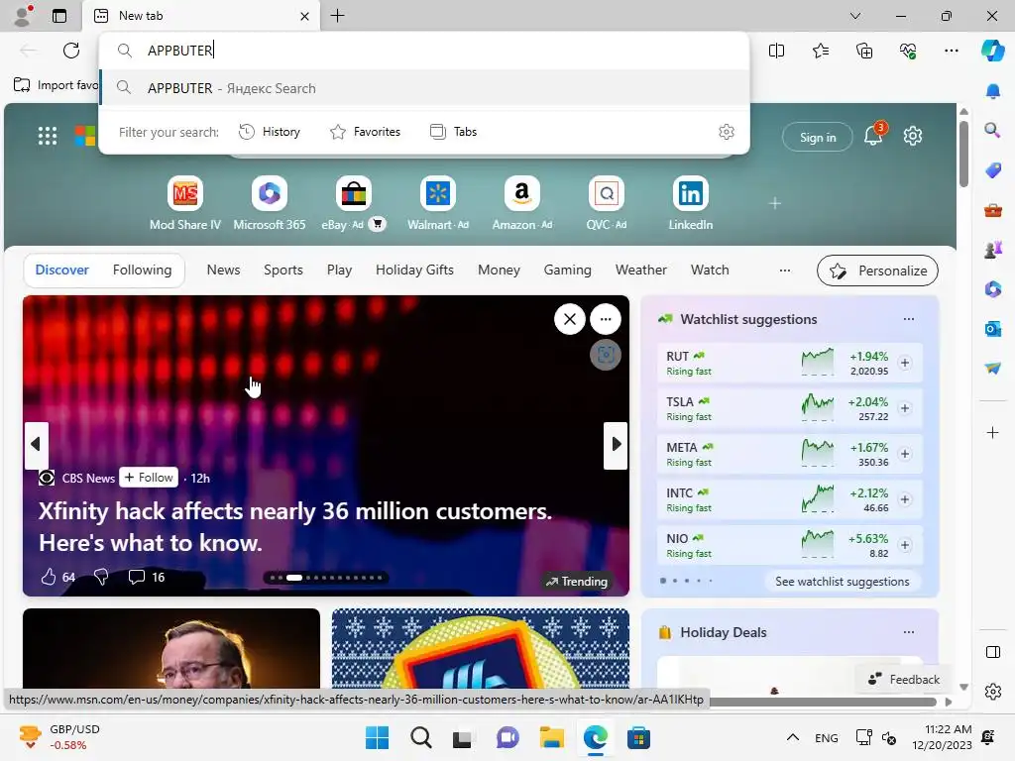Screen dimensions: 1015x761
Task: Open Watchlist suggestions options ellipsis
Action: [x=908, y=319]
